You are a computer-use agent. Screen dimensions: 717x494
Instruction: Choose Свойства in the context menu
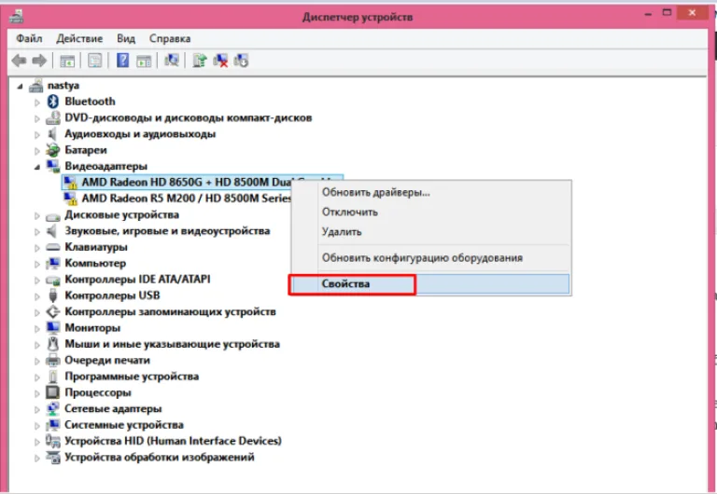[430, 284]
